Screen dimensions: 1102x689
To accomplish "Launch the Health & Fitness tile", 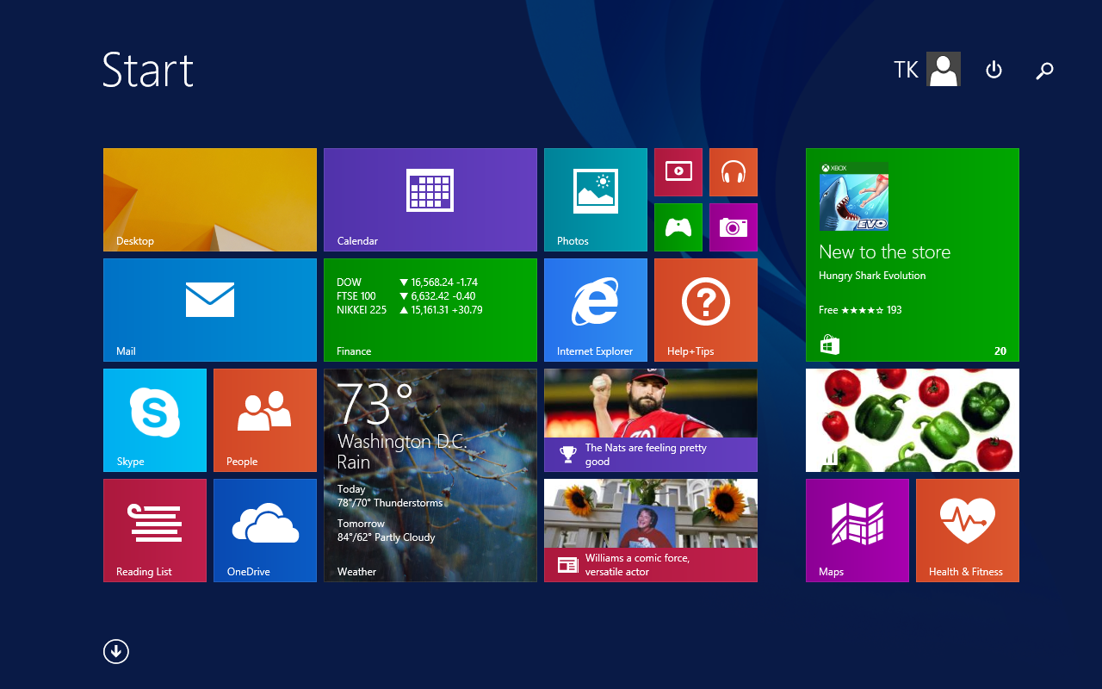I will tap(968, 531).
